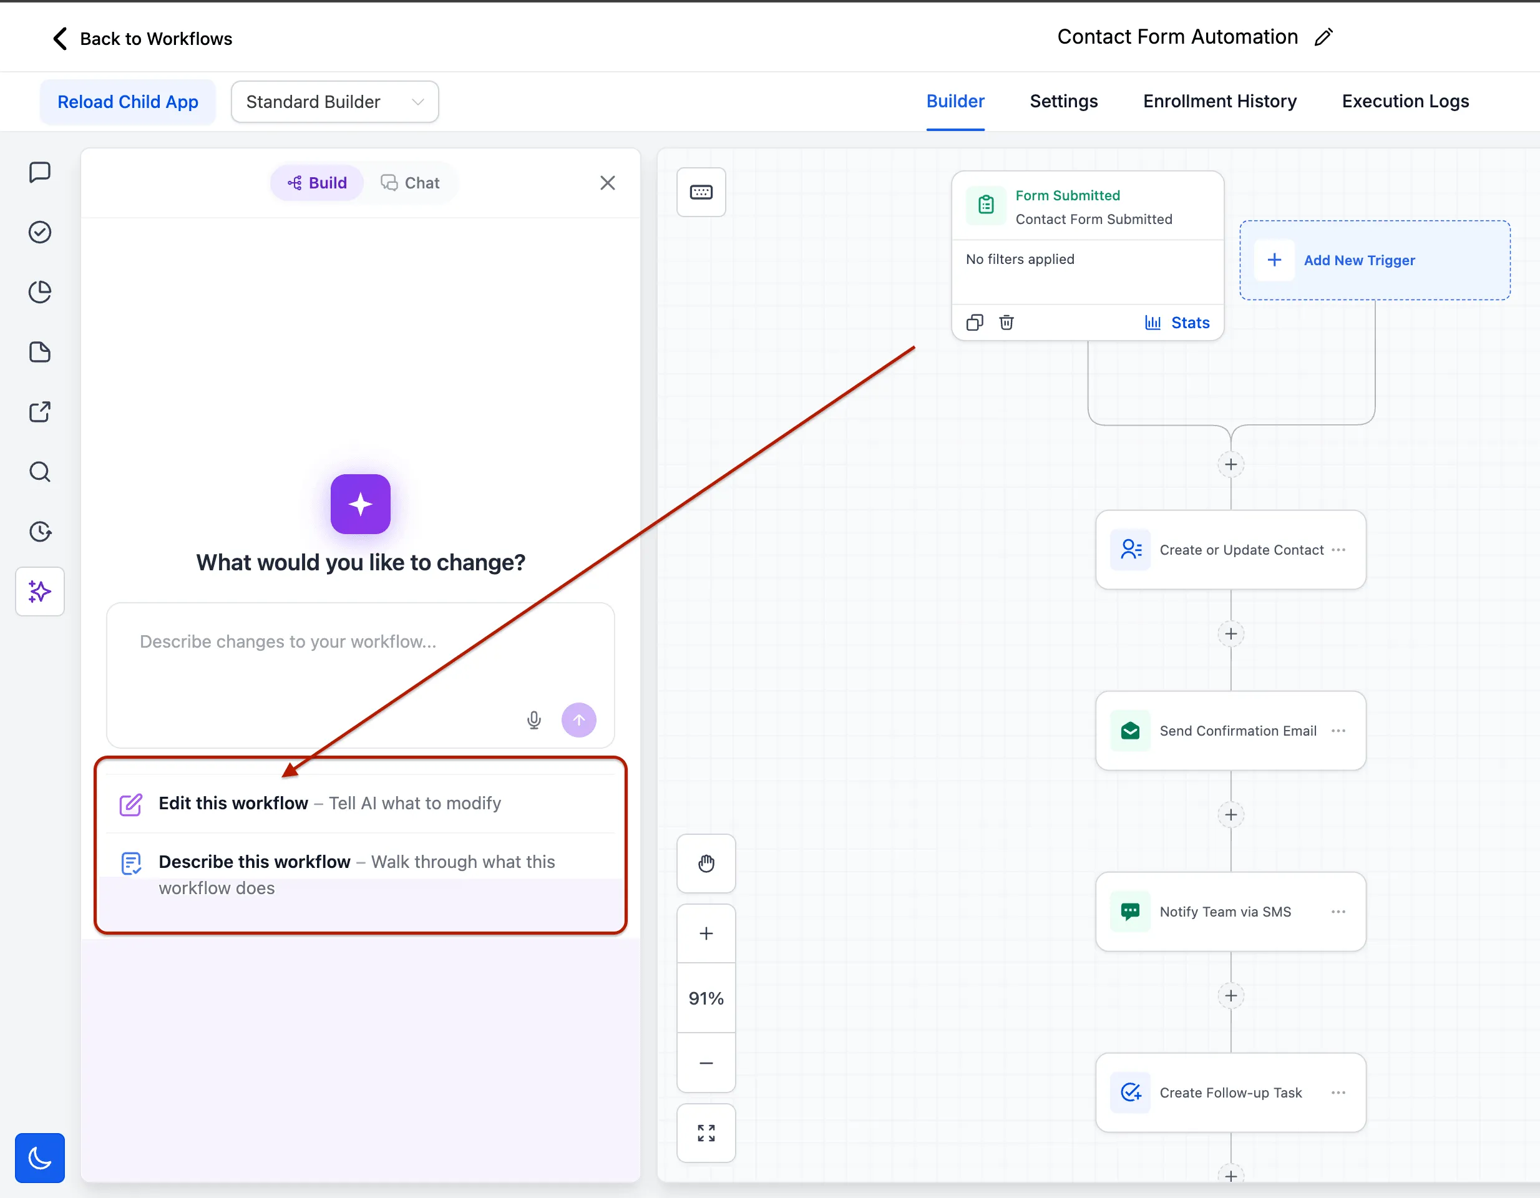This screenshot has height=1198, width=1540.
Task: Open the Create or Update Contact action
Action: click(x=1231, y=550)
